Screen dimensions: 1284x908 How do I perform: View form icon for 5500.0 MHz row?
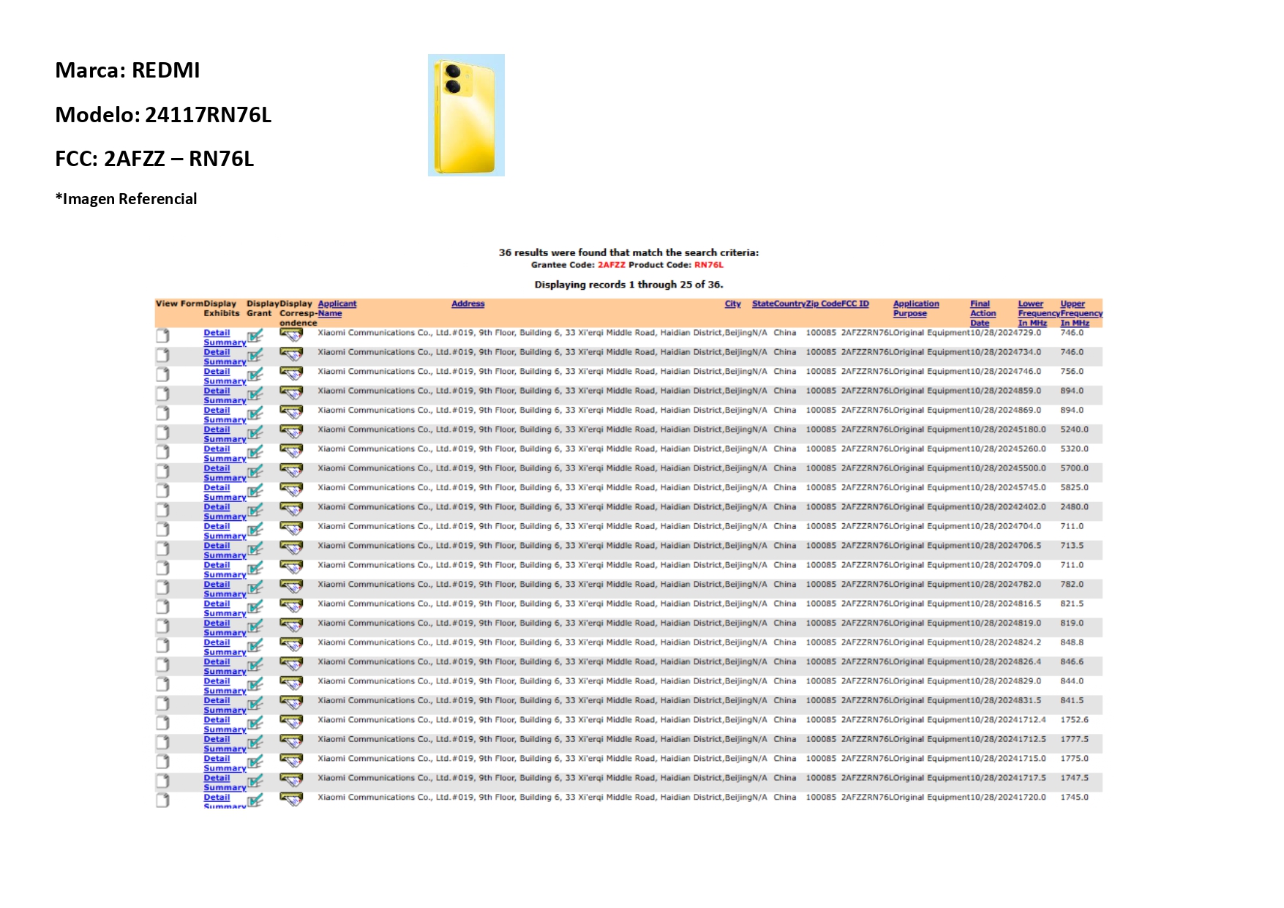click(x=162, y=471)
